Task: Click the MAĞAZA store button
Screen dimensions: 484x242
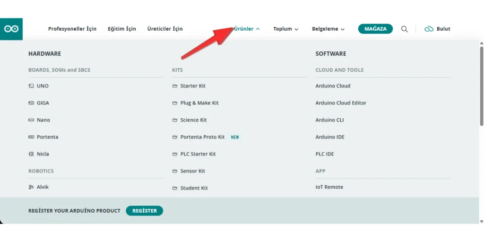Action: click(375, 29)
